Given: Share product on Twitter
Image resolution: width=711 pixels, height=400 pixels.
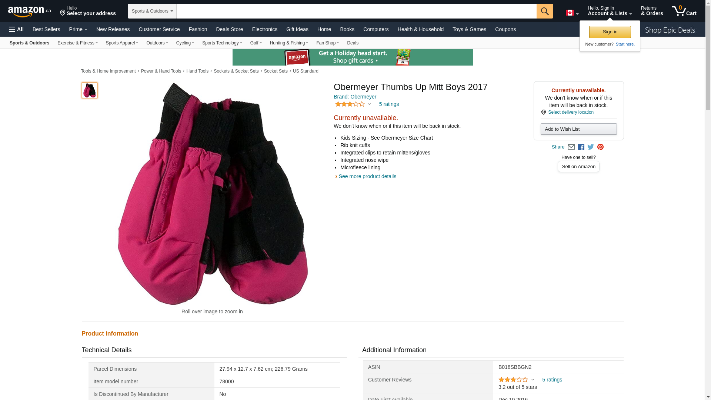Looking at the screenshot, I should point(591,147).
